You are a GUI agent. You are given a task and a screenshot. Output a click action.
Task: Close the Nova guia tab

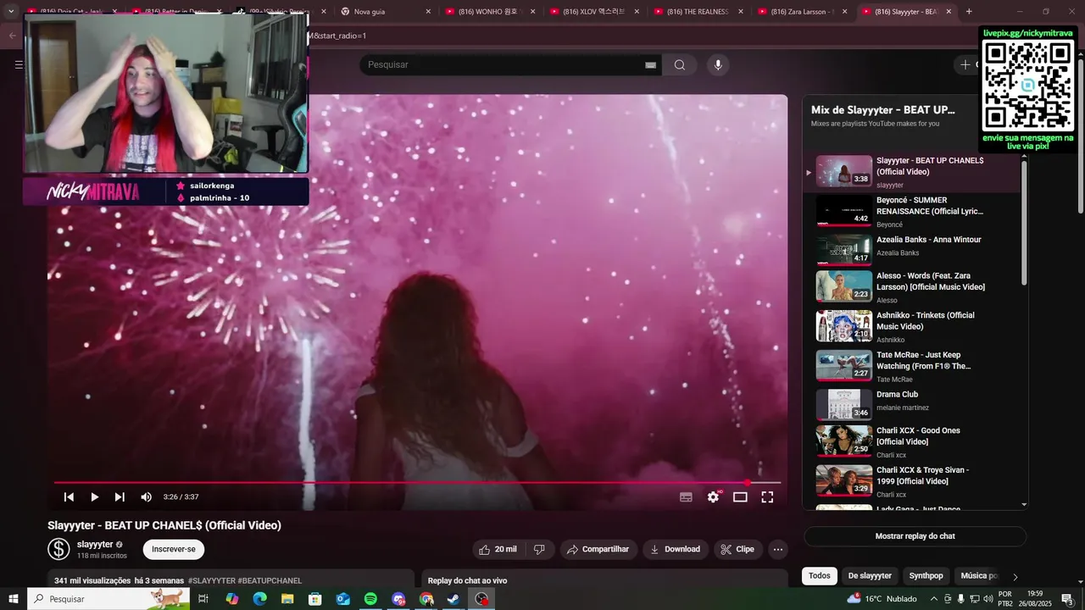click(x=427, y=12)
